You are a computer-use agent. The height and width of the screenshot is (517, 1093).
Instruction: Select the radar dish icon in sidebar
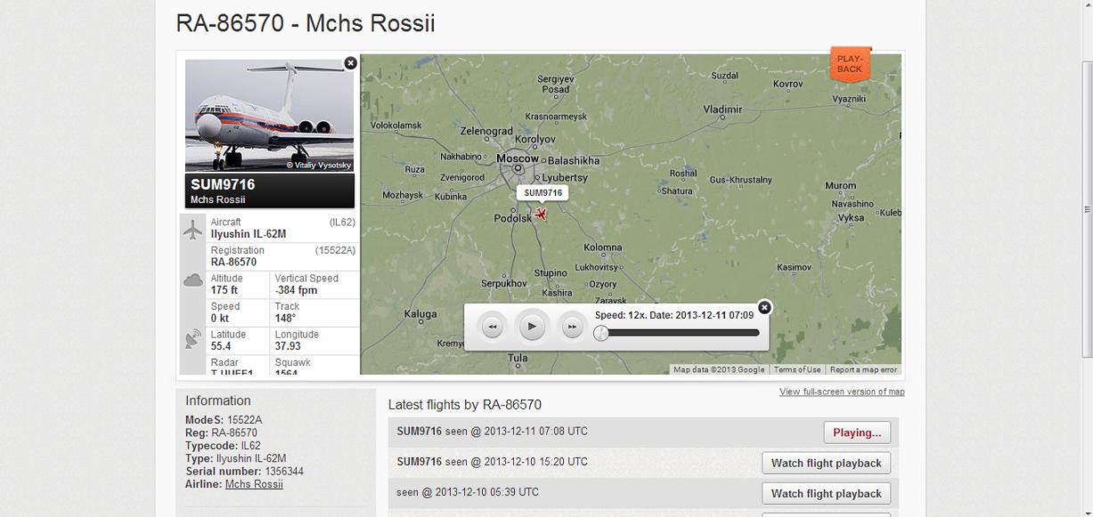(x=193, y=339)
